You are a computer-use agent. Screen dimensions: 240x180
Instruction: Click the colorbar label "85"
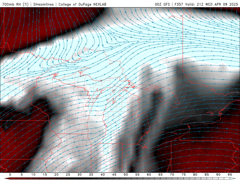coord(207,175)
